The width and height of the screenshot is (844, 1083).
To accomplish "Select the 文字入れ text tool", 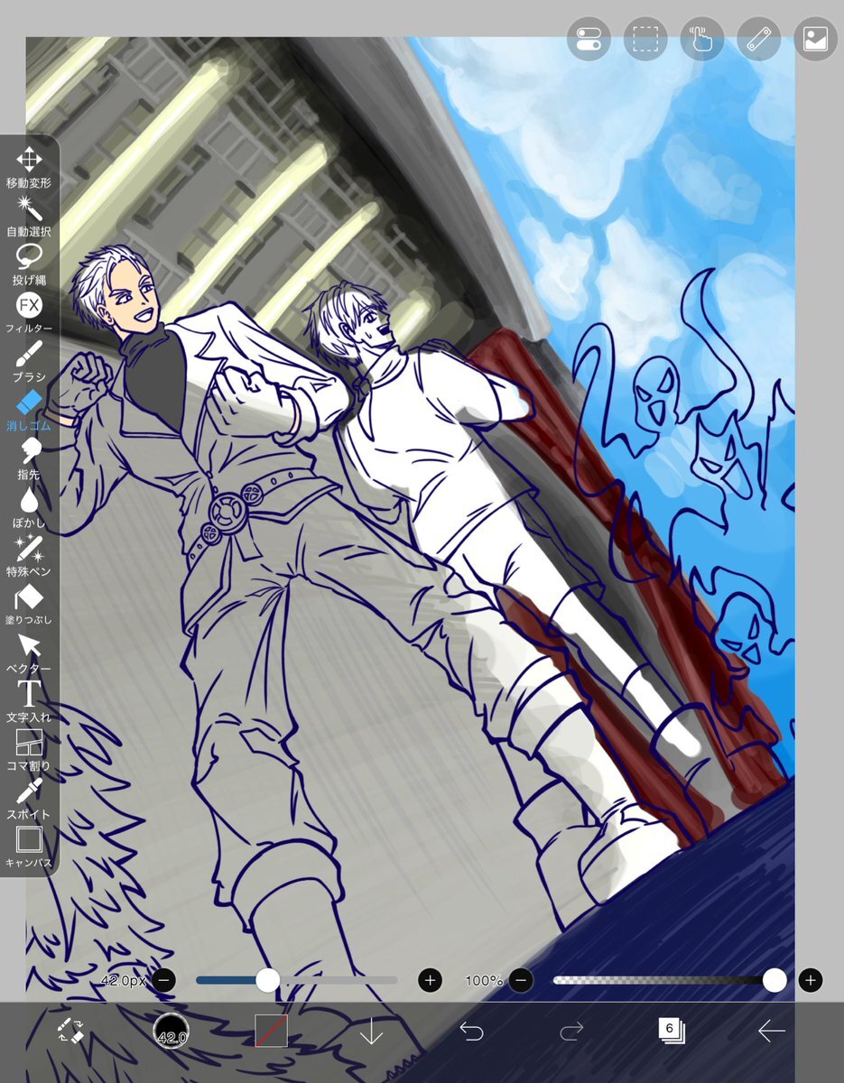I will pos(29,702).
